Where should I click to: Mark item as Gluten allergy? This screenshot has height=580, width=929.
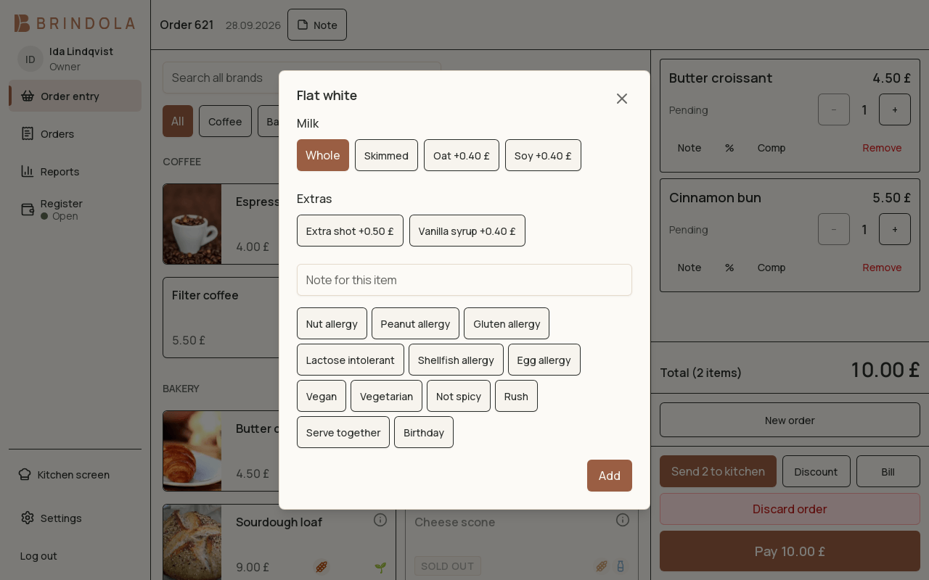[507, 323]
